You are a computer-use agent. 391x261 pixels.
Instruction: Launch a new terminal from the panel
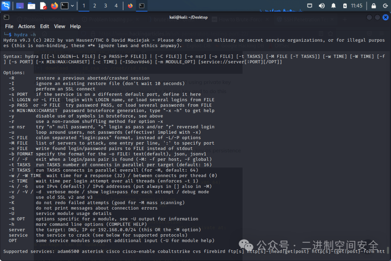[x=64, y=5]
